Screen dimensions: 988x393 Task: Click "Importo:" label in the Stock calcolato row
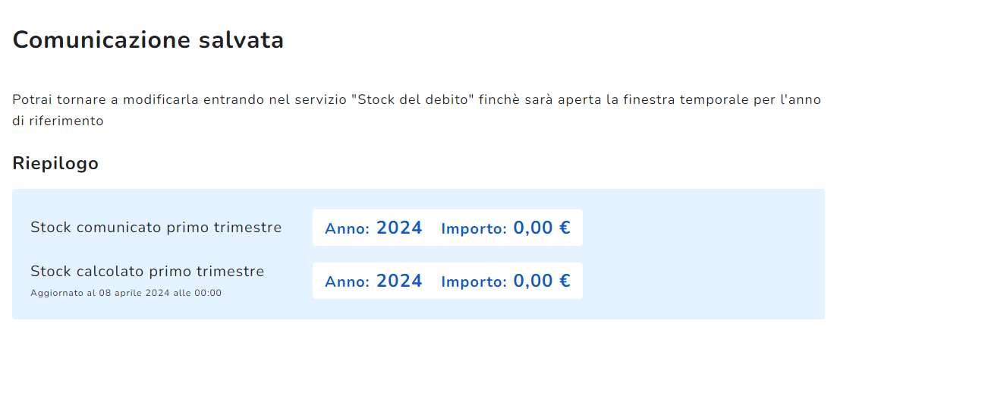click(x=474, y=282)
